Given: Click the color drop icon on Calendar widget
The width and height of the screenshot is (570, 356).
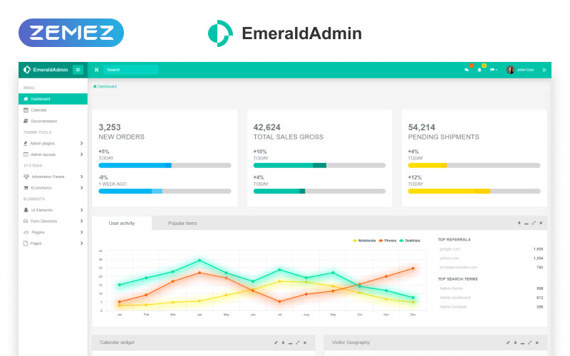Looking at the screenshot, I should [x=283, y=342].
